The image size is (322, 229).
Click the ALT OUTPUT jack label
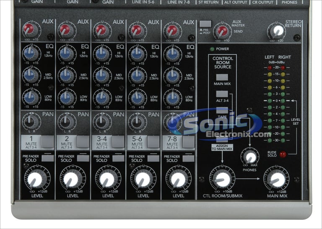coord(236,3)
